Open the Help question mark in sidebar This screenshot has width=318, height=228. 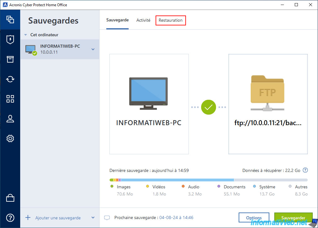pos(10,218)
